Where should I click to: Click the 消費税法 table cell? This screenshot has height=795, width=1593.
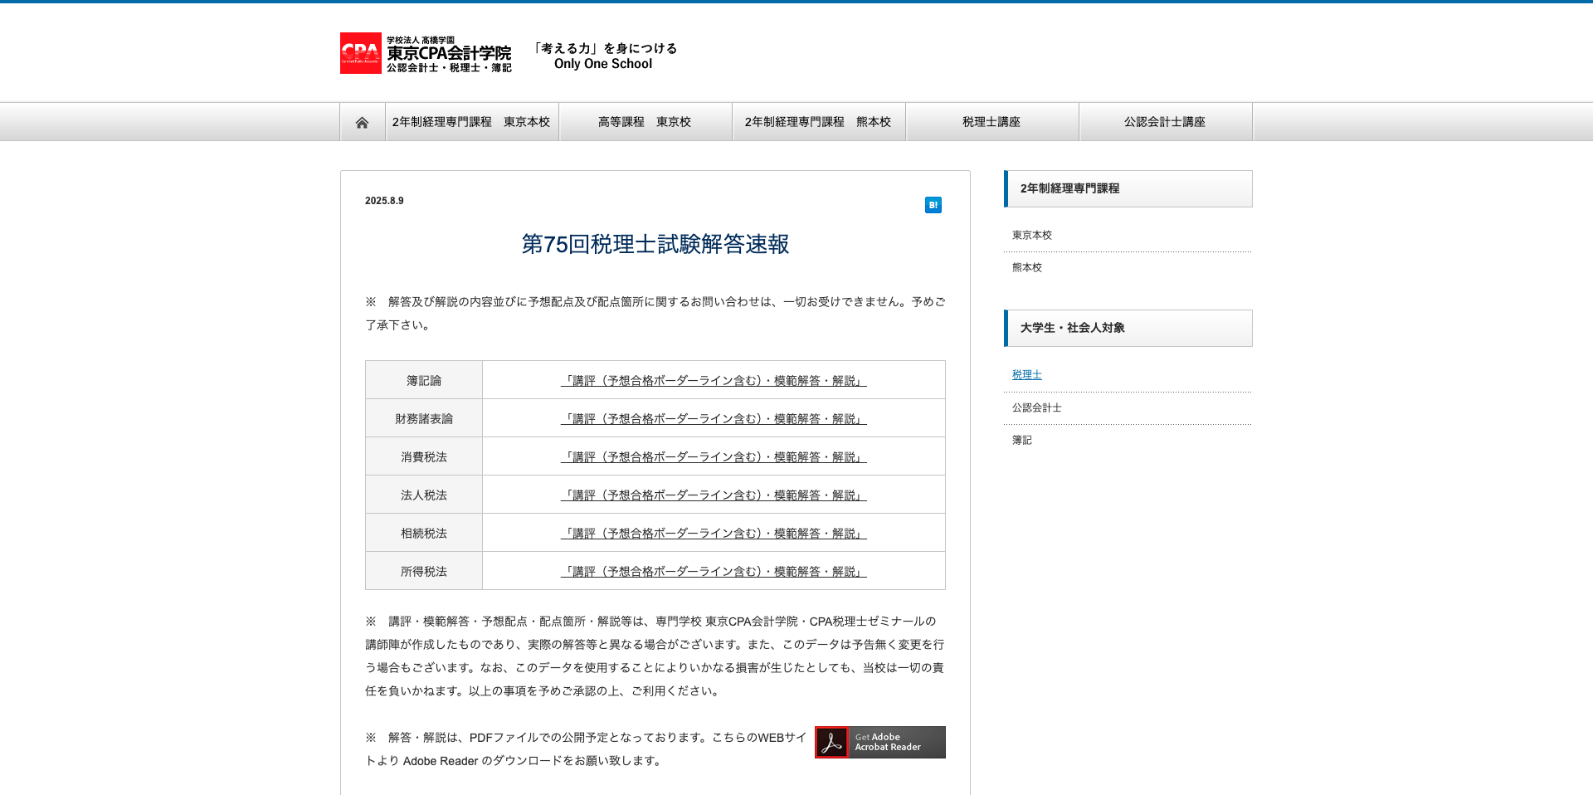(x=424, y=456)
